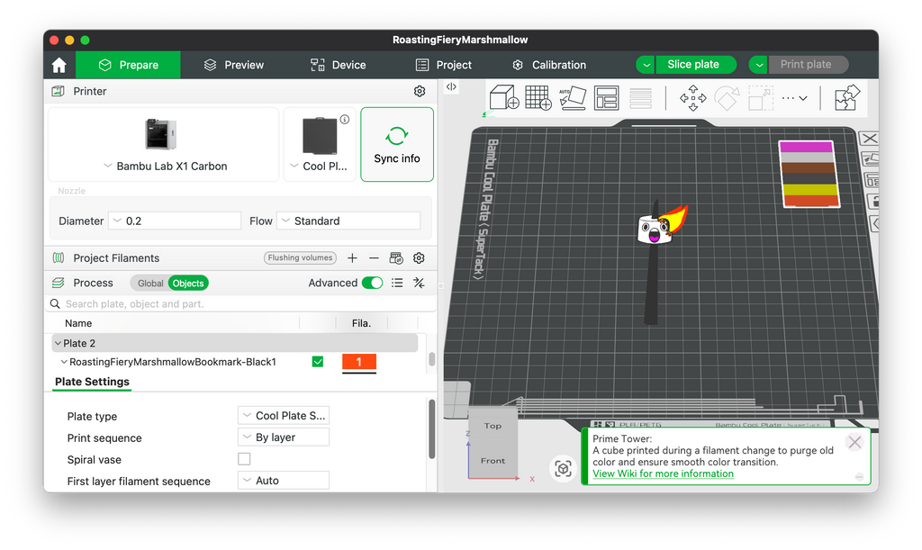This screenshot has width=922, height=550.
Task: Open printer settings gear icon
Action: pos(420,91)
